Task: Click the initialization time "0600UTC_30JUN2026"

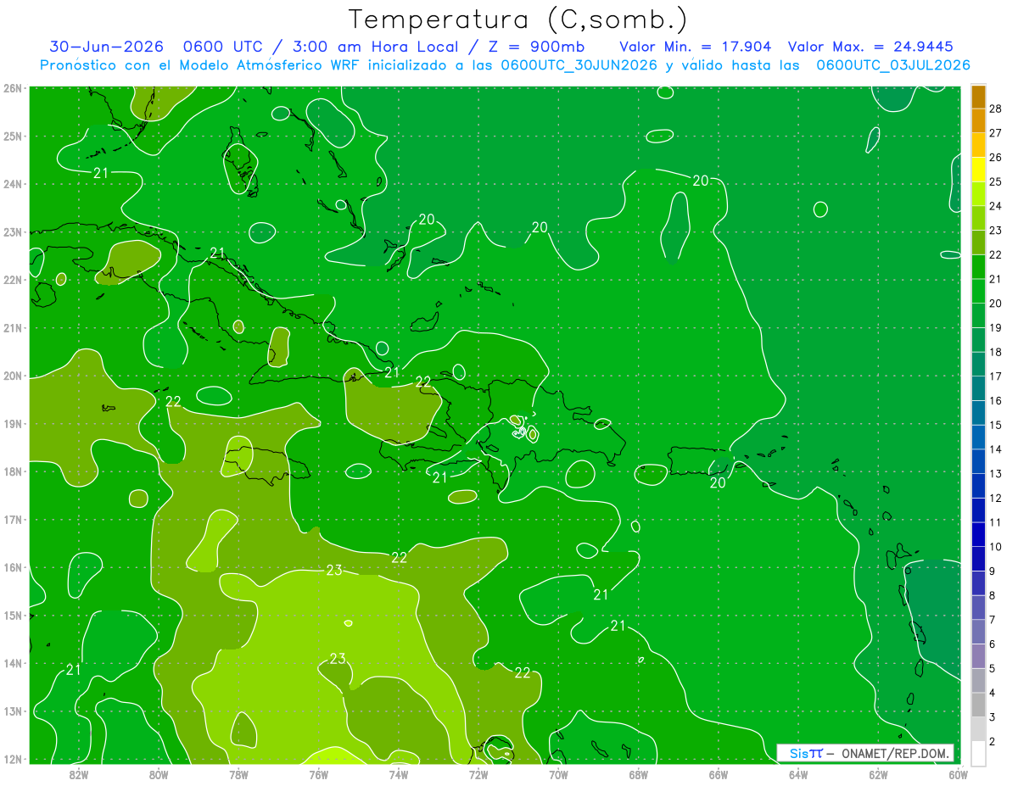Action: pyautogui.click(x=579, y=65)
